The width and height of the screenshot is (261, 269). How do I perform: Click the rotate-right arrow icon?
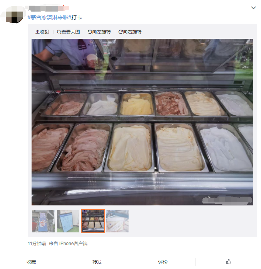(x=120, y=32)
